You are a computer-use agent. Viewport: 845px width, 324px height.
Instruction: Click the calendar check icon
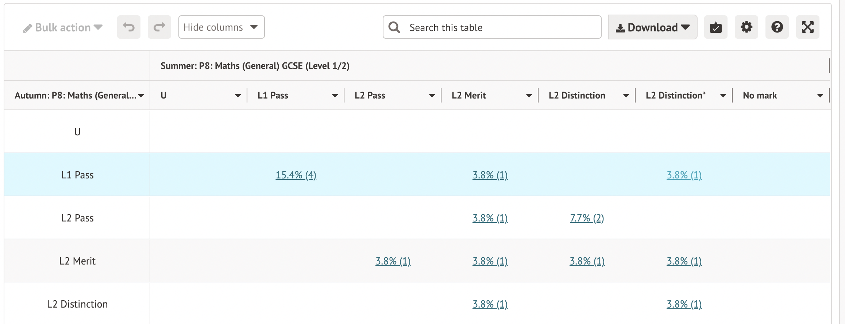coord(715,27)
